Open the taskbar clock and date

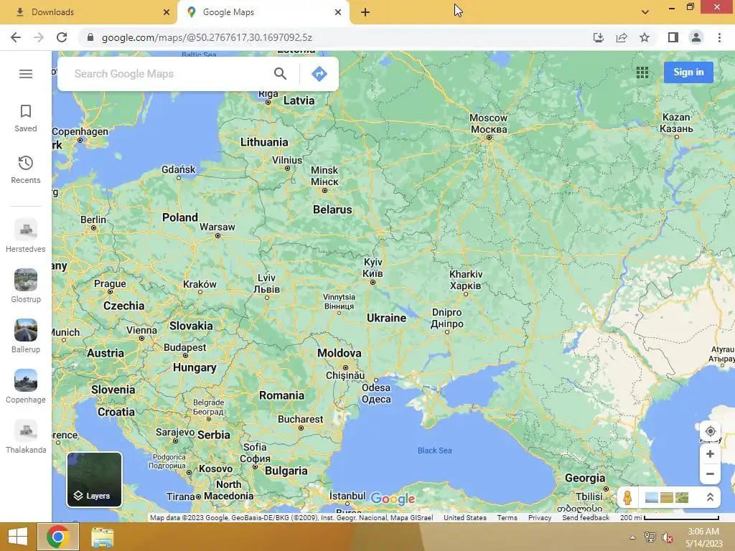pos(703,537)
